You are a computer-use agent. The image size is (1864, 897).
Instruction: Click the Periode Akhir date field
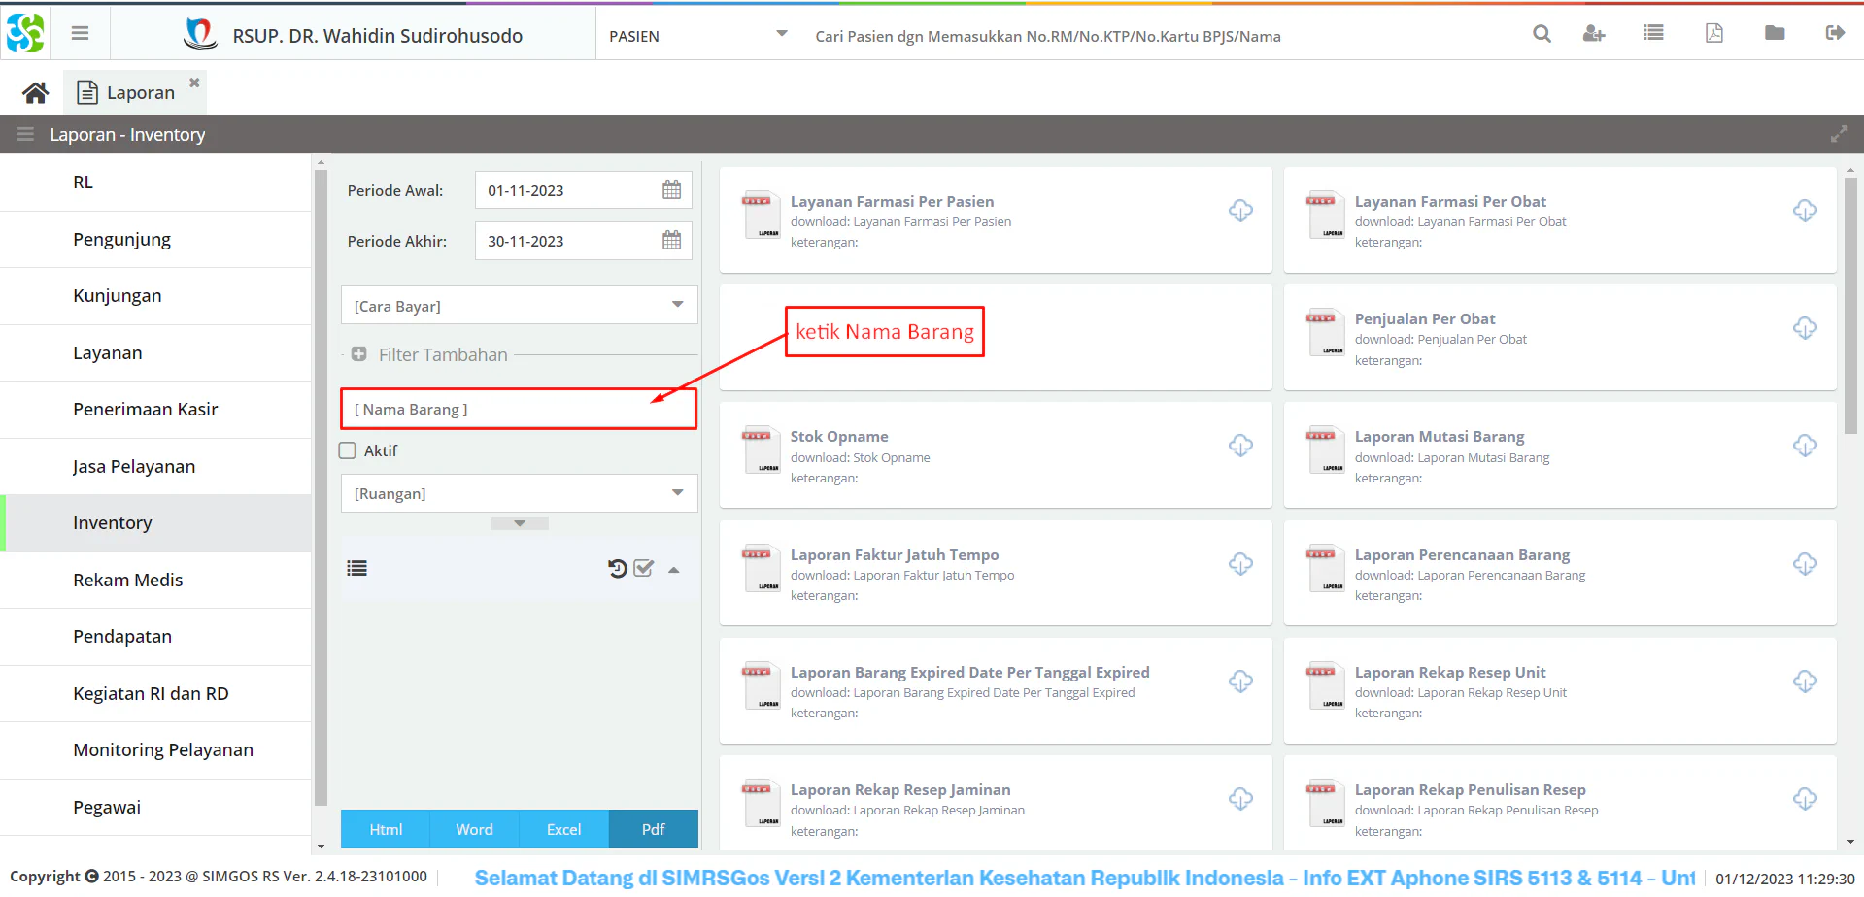coord(583,241)
